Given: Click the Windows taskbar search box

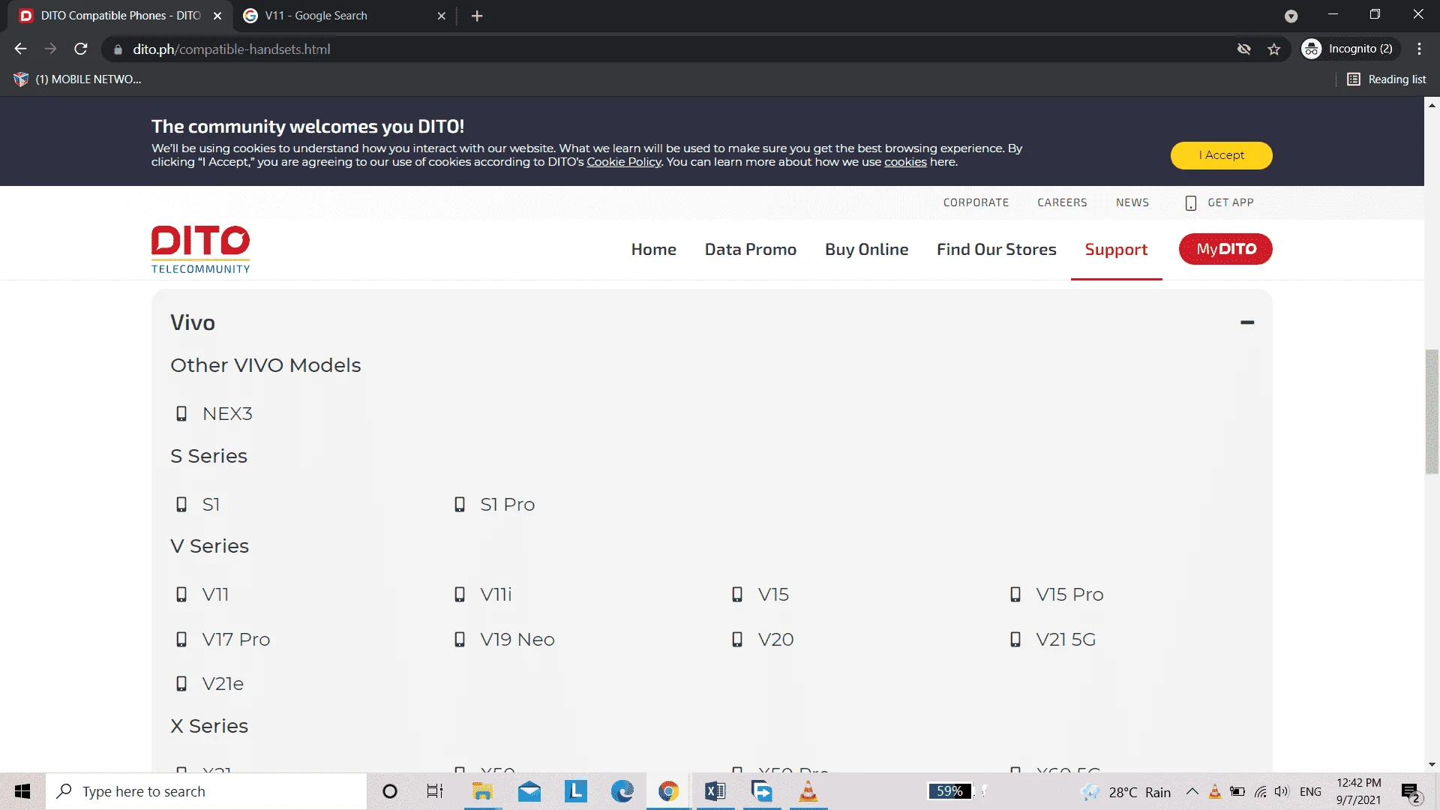Looking at the screenshot, I should point(206,791).
